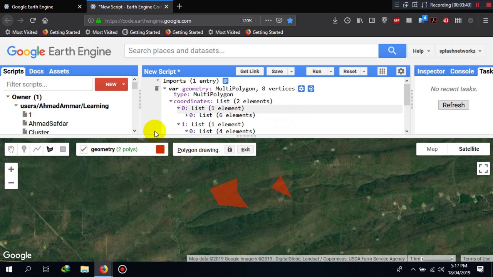Open the AhmadSafdar script
The width and height of the screenshot is (493, 277).
pyautogui.click(x=48, y=123)
